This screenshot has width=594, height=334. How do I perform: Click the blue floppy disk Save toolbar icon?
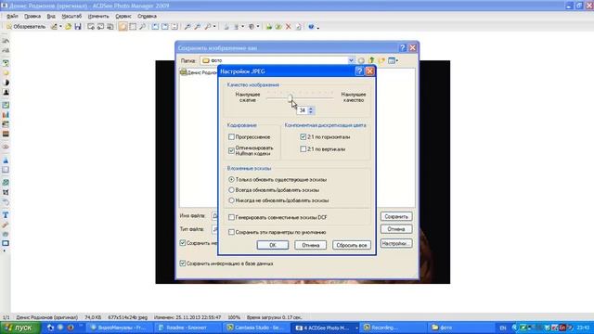click(x=78, y=27)
